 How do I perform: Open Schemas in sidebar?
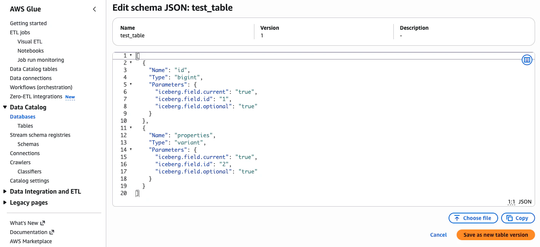[28, 144]
